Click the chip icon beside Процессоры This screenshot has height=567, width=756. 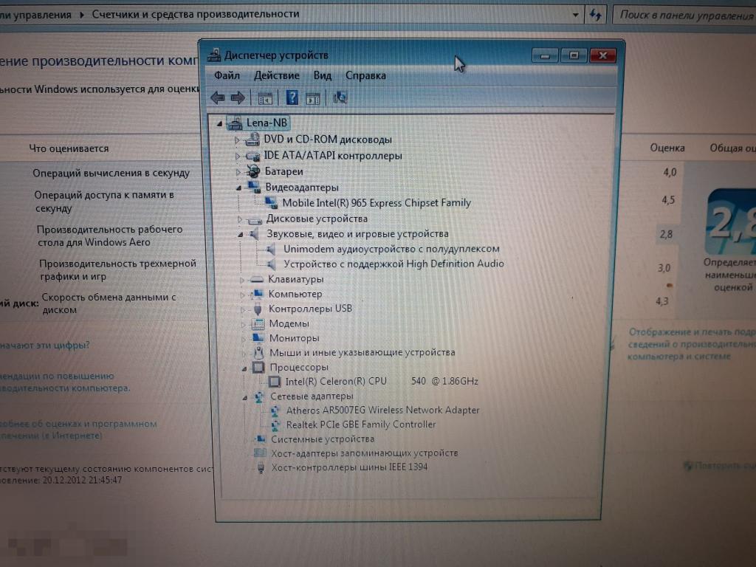click(x=259, y=368)
